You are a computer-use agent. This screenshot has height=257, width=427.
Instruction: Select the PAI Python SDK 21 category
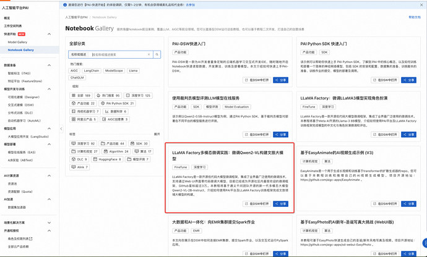point(119,103)
